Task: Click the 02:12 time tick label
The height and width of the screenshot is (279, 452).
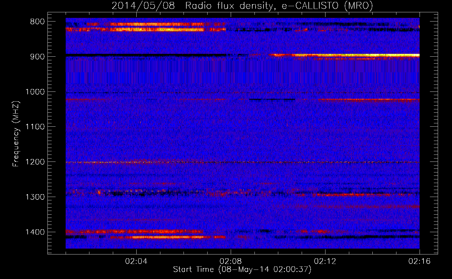Action: click(325, 261)
